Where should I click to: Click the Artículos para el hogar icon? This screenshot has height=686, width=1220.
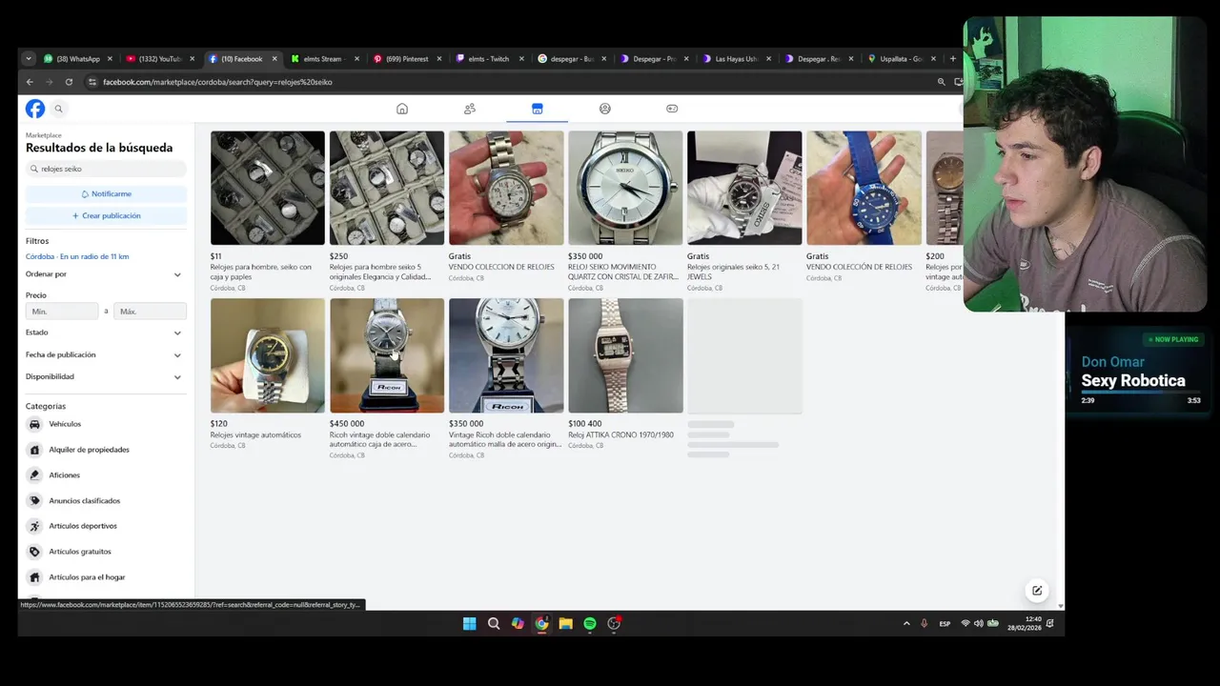pyautogui.click(x=35, y=577)
